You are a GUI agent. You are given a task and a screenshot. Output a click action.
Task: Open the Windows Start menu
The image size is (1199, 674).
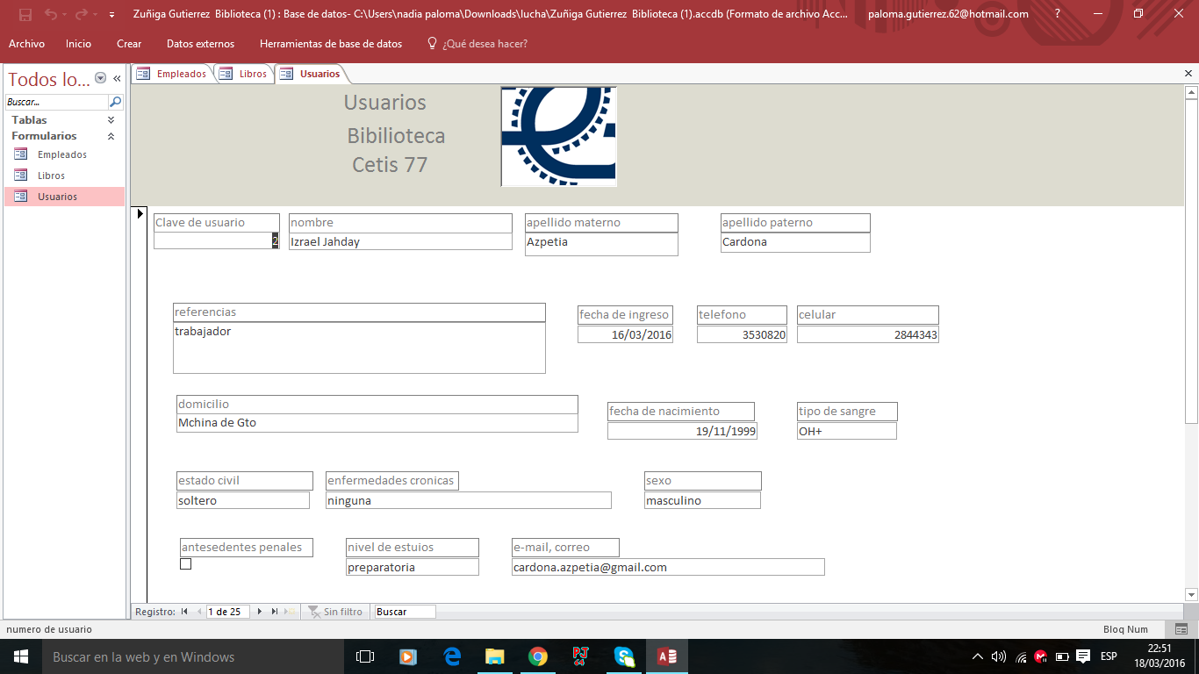coord(21,656)
